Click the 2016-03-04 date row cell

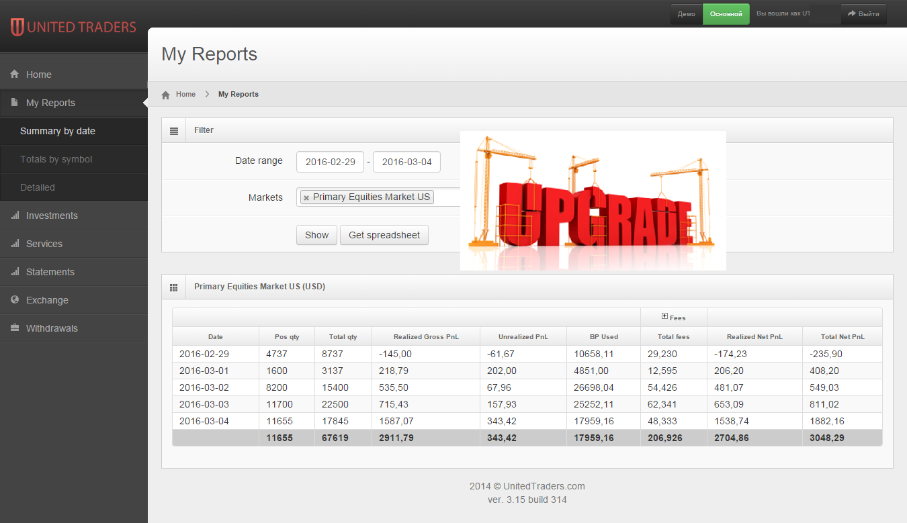(x=216, y=421)
